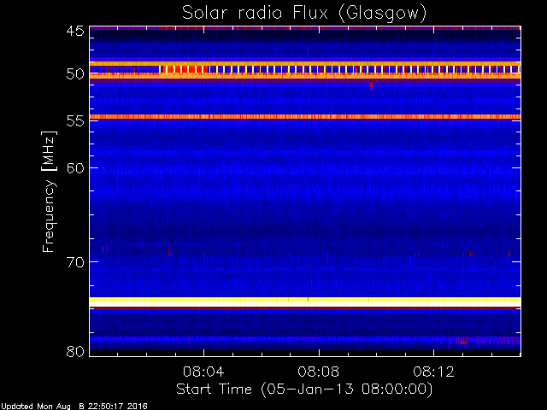
Task: Click the solid orange band just above 50 MHz
Action: (x=305, y=64)
